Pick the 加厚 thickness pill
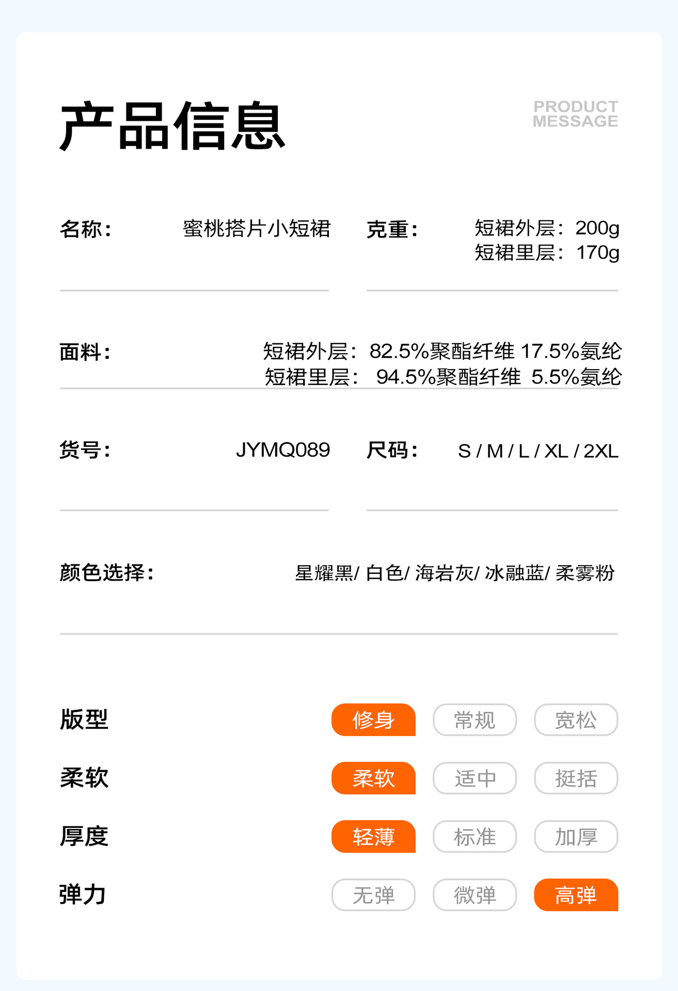 576,836
